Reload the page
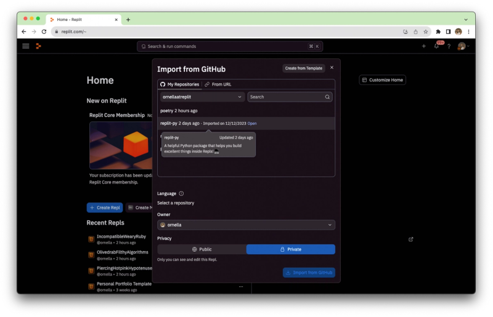 (x=44, y=31)
